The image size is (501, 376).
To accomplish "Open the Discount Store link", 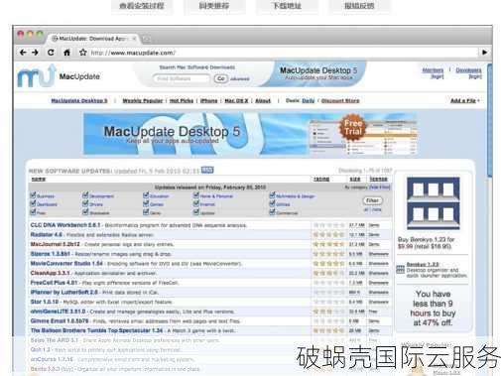I will tap(340, 100).
